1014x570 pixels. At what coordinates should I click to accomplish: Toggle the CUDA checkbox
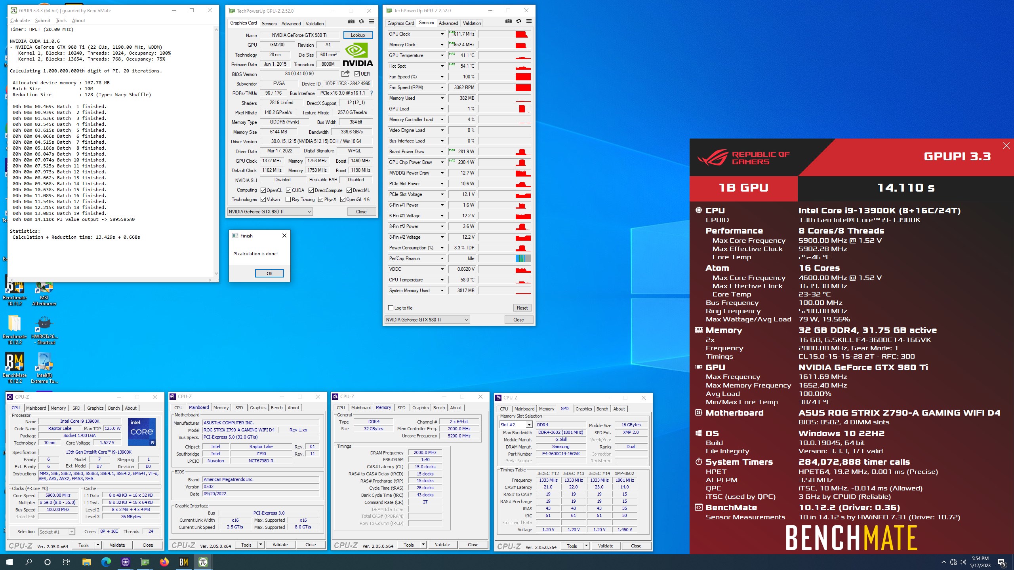tap(288, 190)
